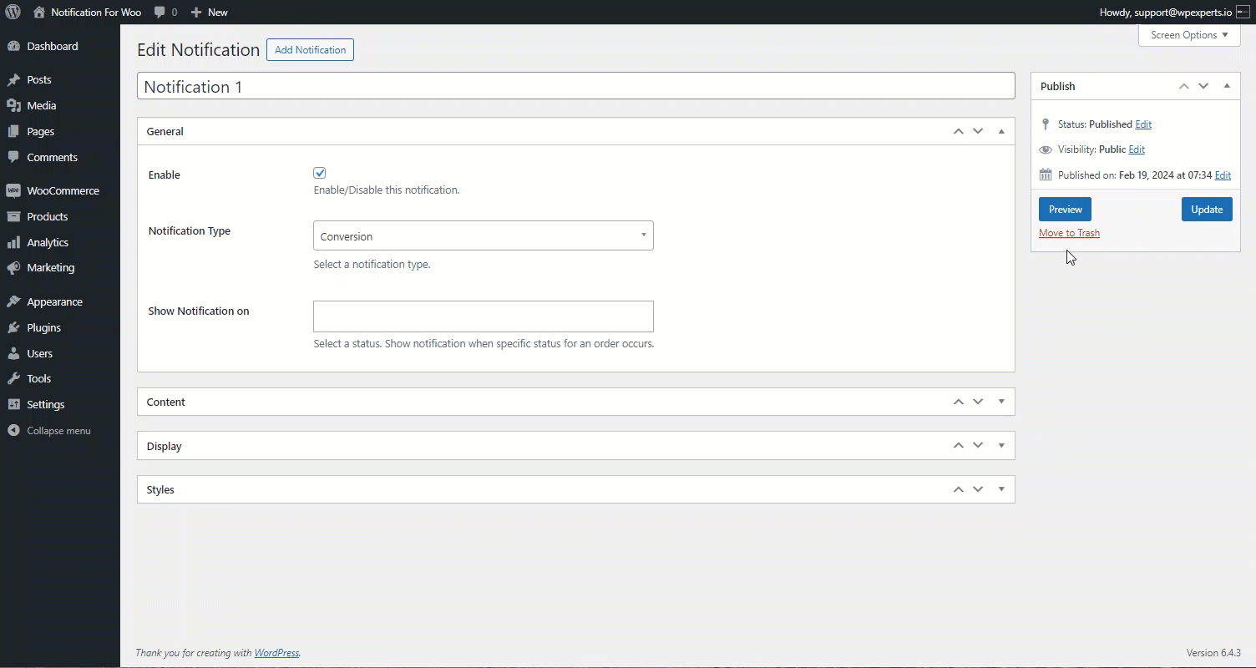1256x668 pixels.
Task: Move Display panel down with its arrow
Action: 978,446
